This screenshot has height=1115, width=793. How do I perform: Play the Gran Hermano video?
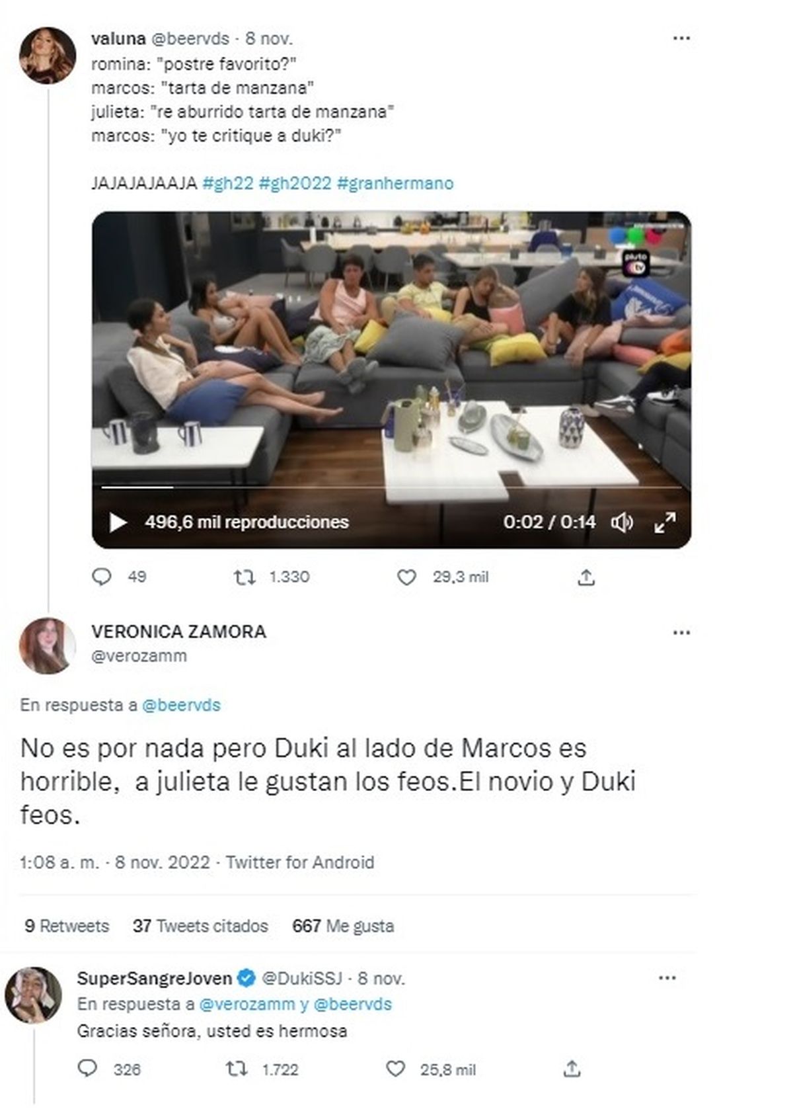(118, 522)
